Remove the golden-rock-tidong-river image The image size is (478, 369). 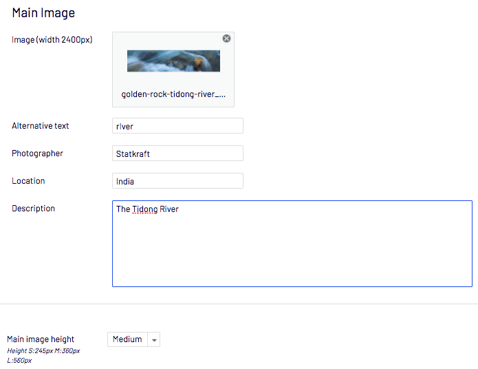[226, 39]
